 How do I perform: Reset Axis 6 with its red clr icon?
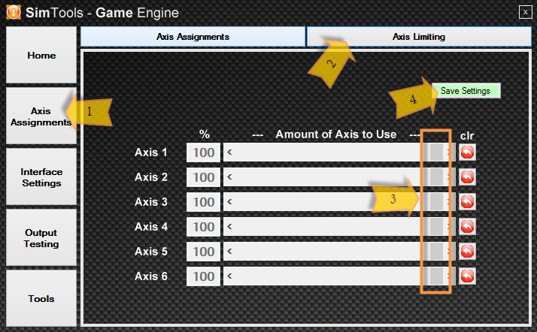point(467,276)
